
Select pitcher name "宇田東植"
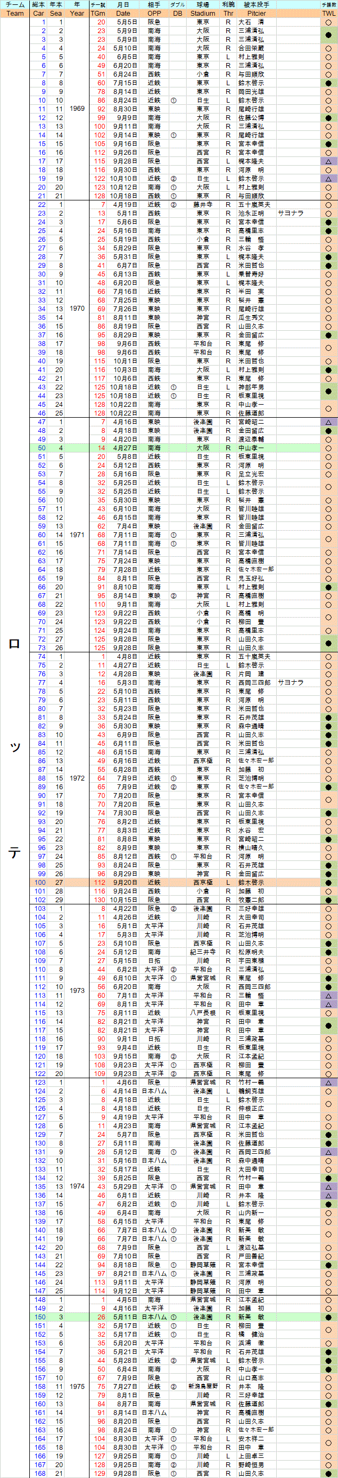(x=251, y=961)
